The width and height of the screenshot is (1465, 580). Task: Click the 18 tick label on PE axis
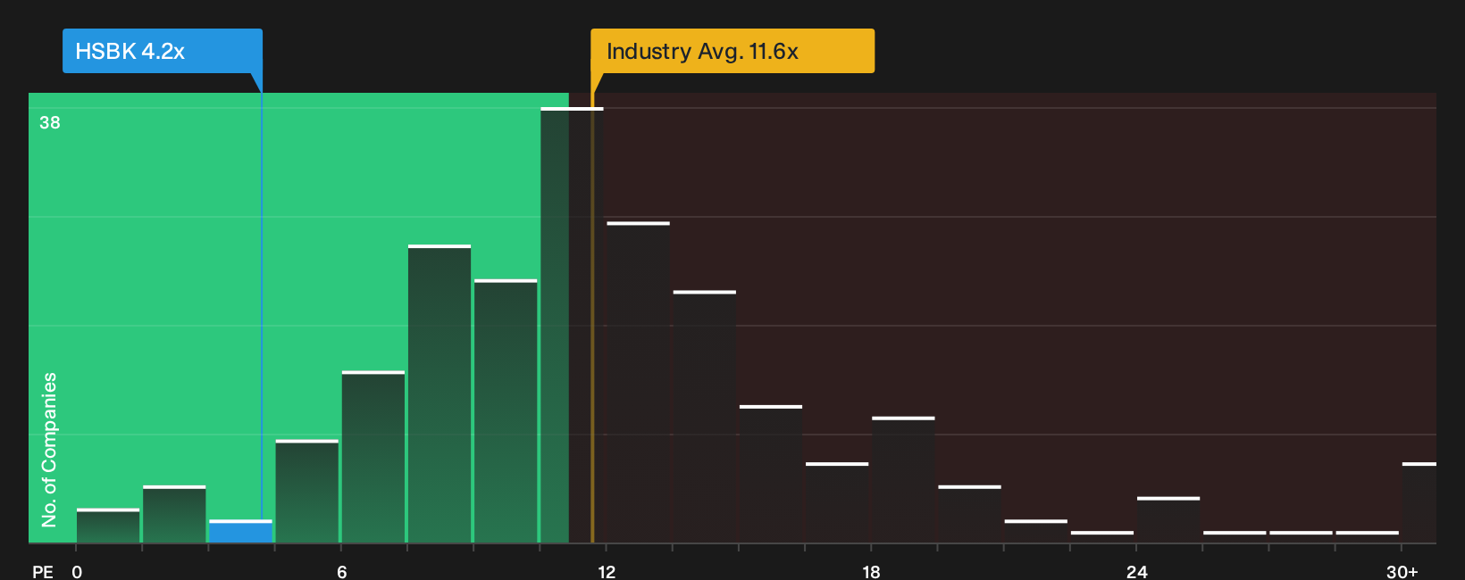pyautogui.click(x=871, y=572)
